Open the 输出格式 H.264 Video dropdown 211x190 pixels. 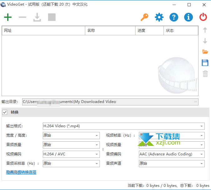pyautogui.click(x=124, y=126)
